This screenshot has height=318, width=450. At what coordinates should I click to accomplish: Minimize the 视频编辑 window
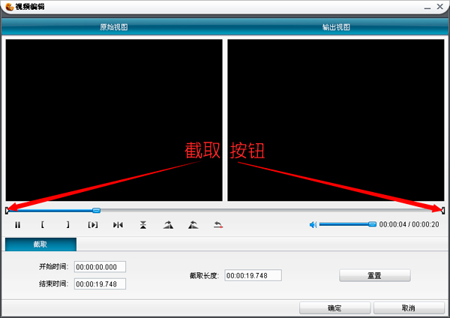click(x=427, y=7)
